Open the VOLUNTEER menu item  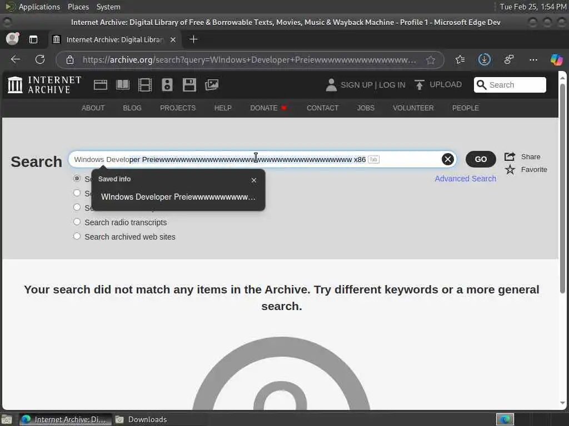click(413, 108)
